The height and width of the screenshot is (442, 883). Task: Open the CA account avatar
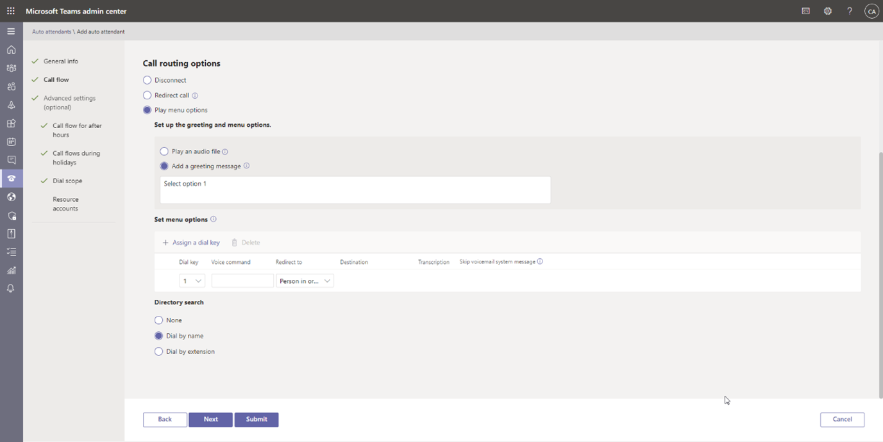click(x=871, y=11)
